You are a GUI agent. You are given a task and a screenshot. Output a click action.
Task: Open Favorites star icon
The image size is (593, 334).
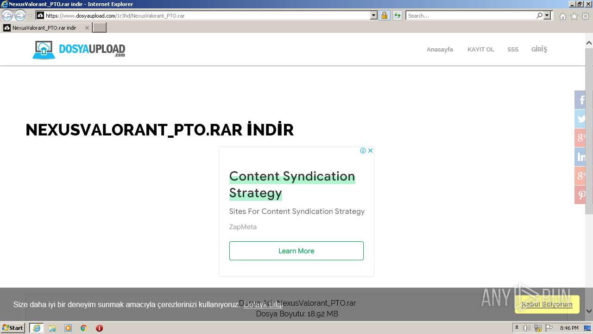click(574, 16)
